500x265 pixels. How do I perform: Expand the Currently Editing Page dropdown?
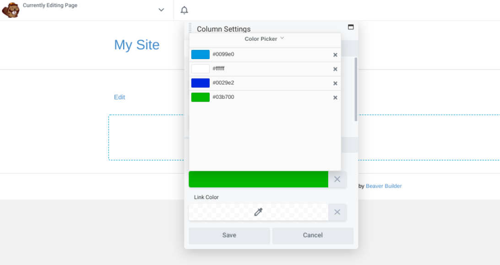point(161,9)
